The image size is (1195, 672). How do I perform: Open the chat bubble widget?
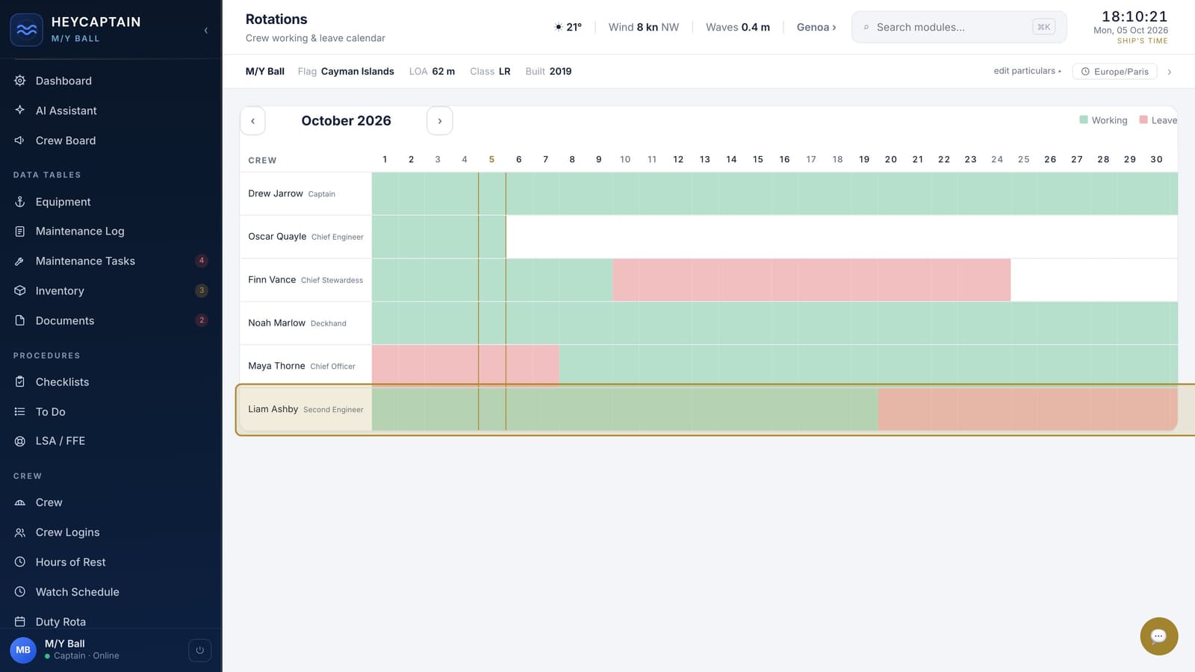(x=1159, y=636)
